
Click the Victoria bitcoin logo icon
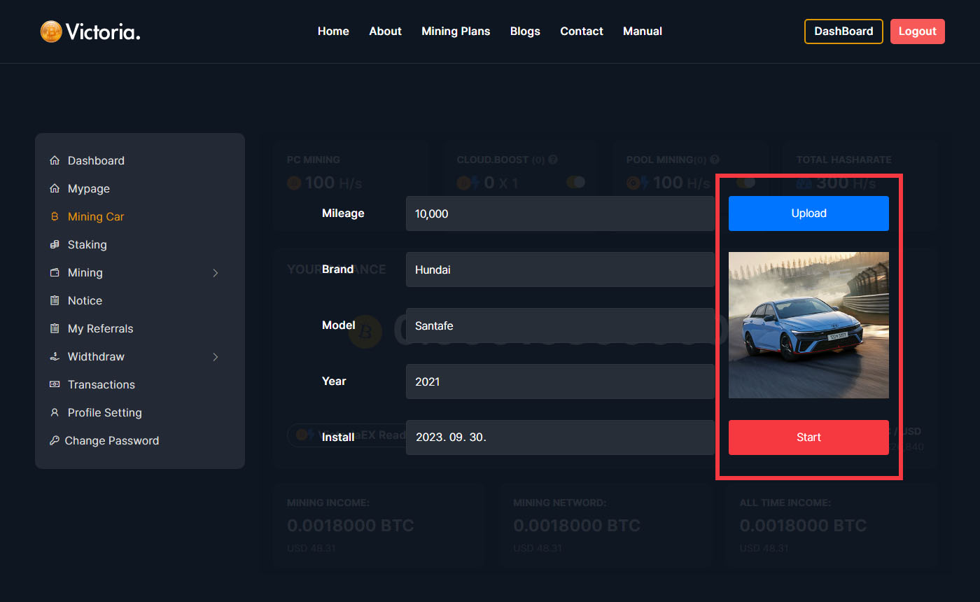pyautogui.click(x=51, y=31)
